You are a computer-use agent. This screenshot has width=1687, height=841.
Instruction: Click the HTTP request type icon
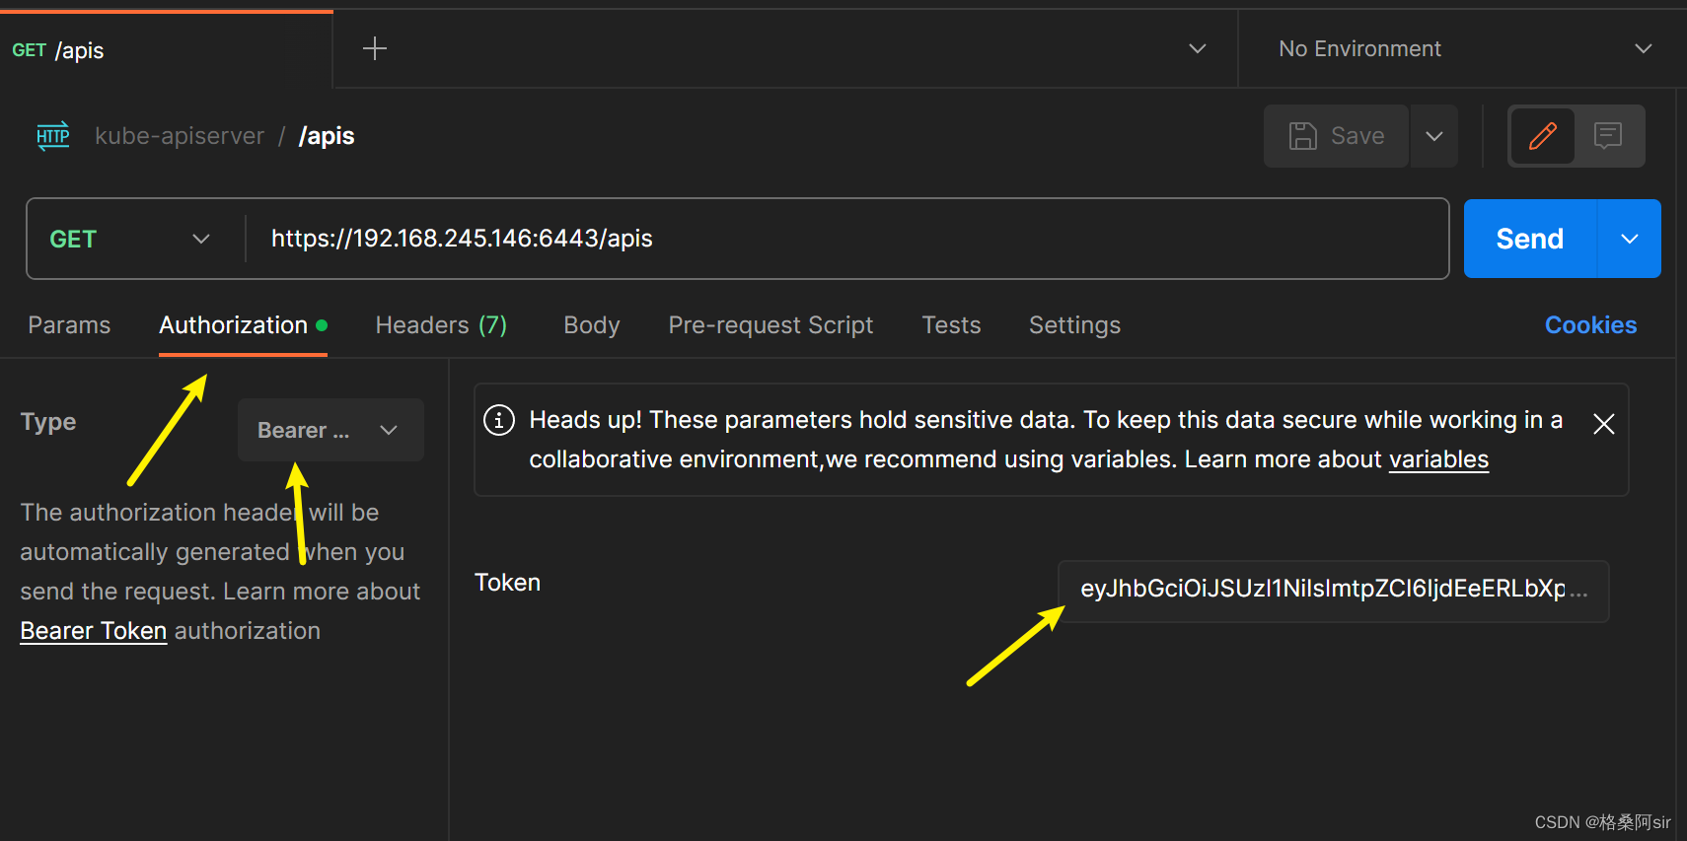tap(53, 136)
